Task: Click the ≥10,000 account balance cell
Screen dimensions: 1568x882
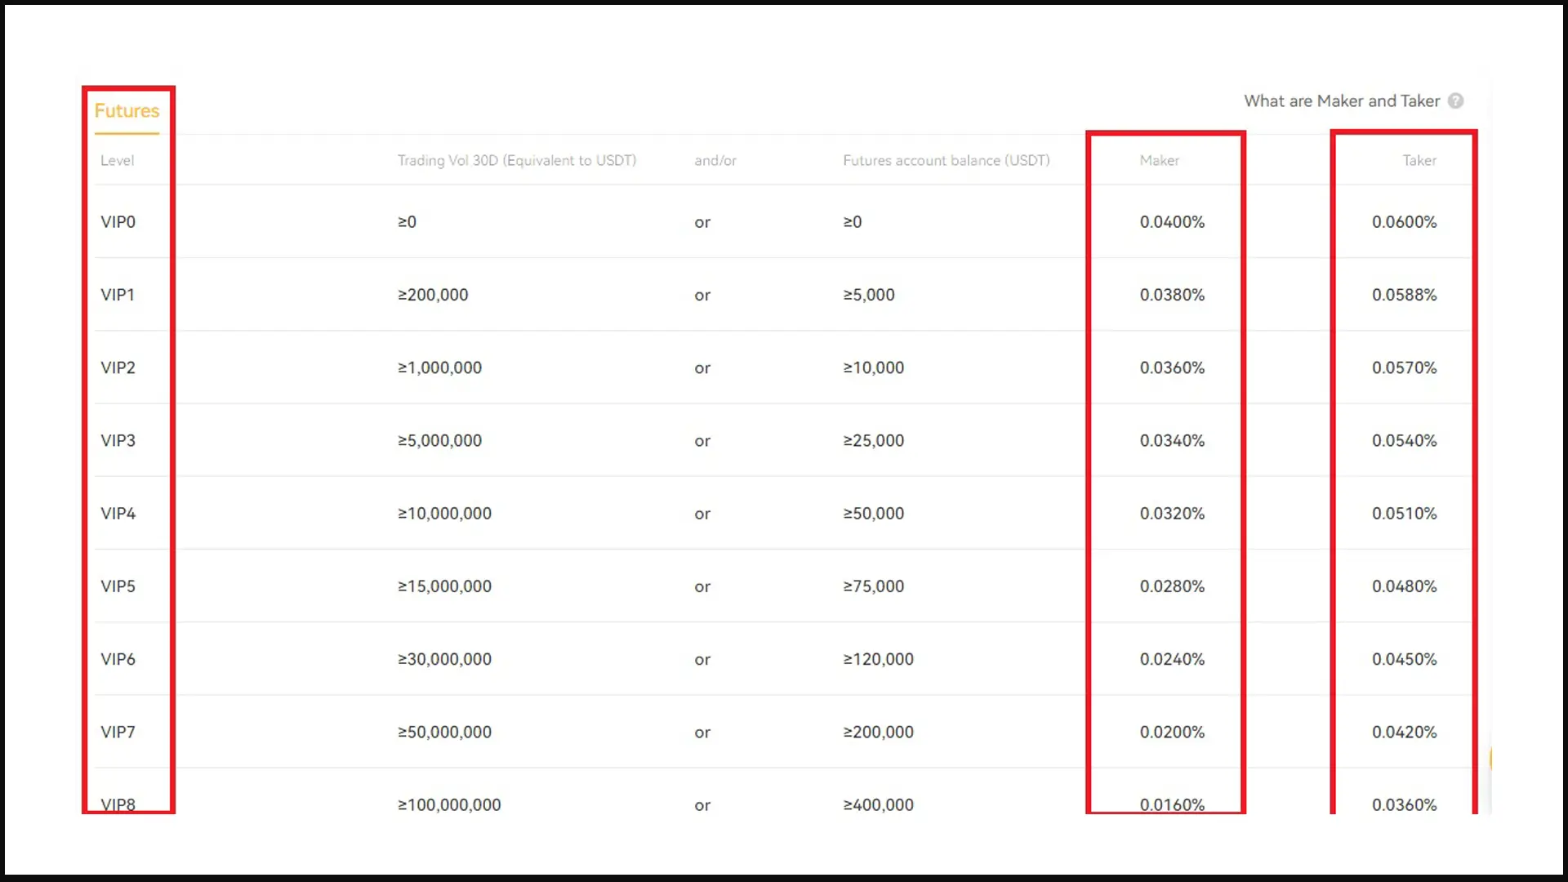Action: pyautogui.click(x=874, y=367)
